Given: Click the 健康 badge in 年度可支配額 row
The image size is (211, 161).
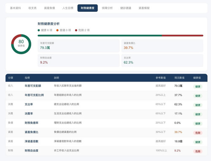Looking at the screenshot, I should point(198,87).
